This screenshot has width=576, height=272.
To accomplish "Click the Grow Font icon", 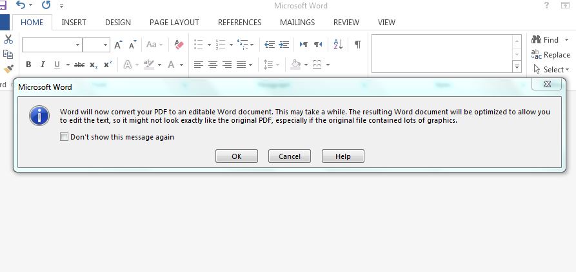I will coord(118,45).
